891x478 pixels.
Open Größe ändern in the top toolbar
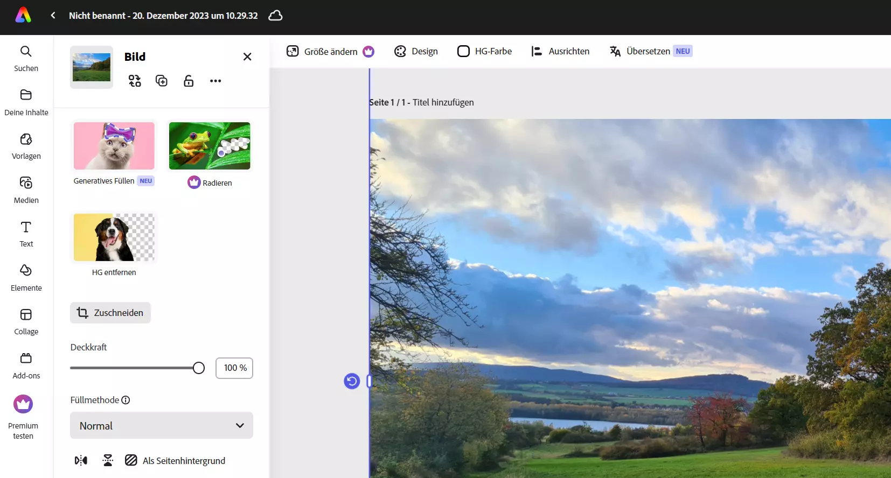[330, 51]
